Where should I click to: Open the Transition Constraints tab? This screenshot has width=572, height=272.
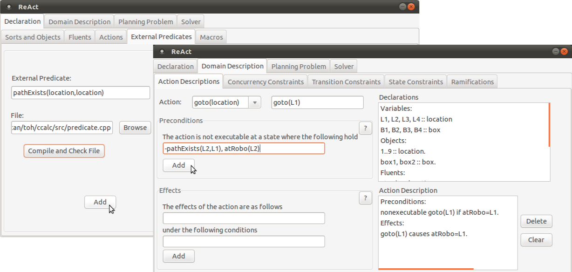tap(346, 82)
